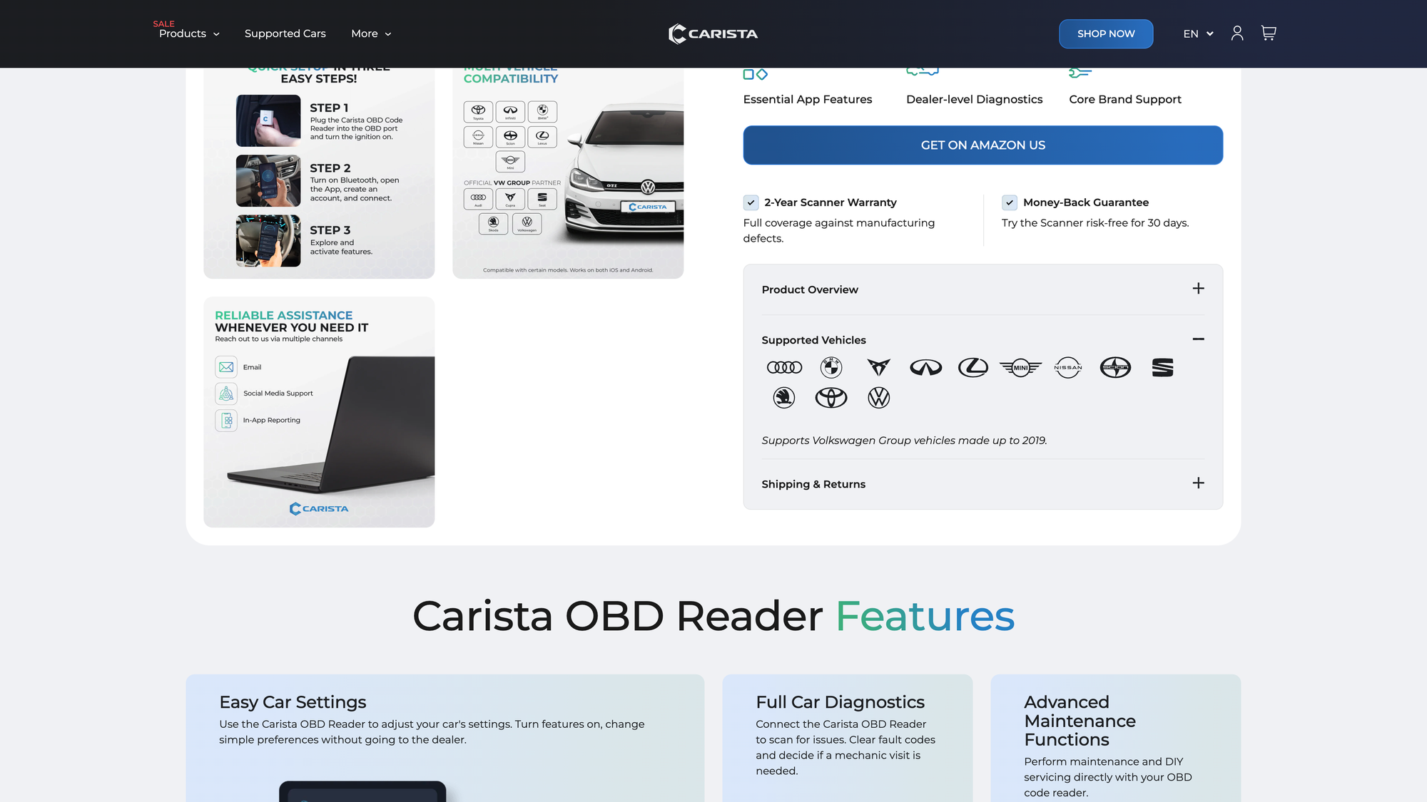1427x802 pixels.
Task: Click the Essential App Features icon
Action: 755,74
